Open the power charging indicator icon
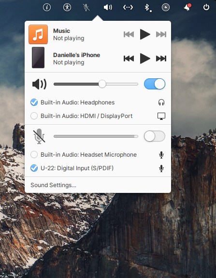Image resolution: width=216 pixels, height=278 pixels. point(166,7)
